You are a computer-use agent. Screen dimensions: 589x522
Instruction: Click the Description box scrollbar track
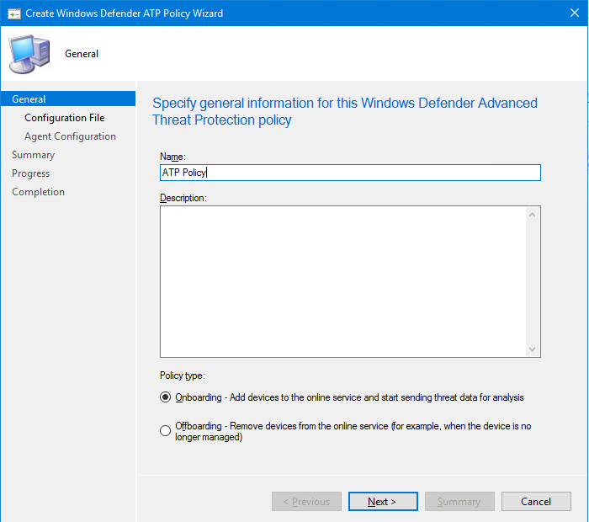coord(532,281)
